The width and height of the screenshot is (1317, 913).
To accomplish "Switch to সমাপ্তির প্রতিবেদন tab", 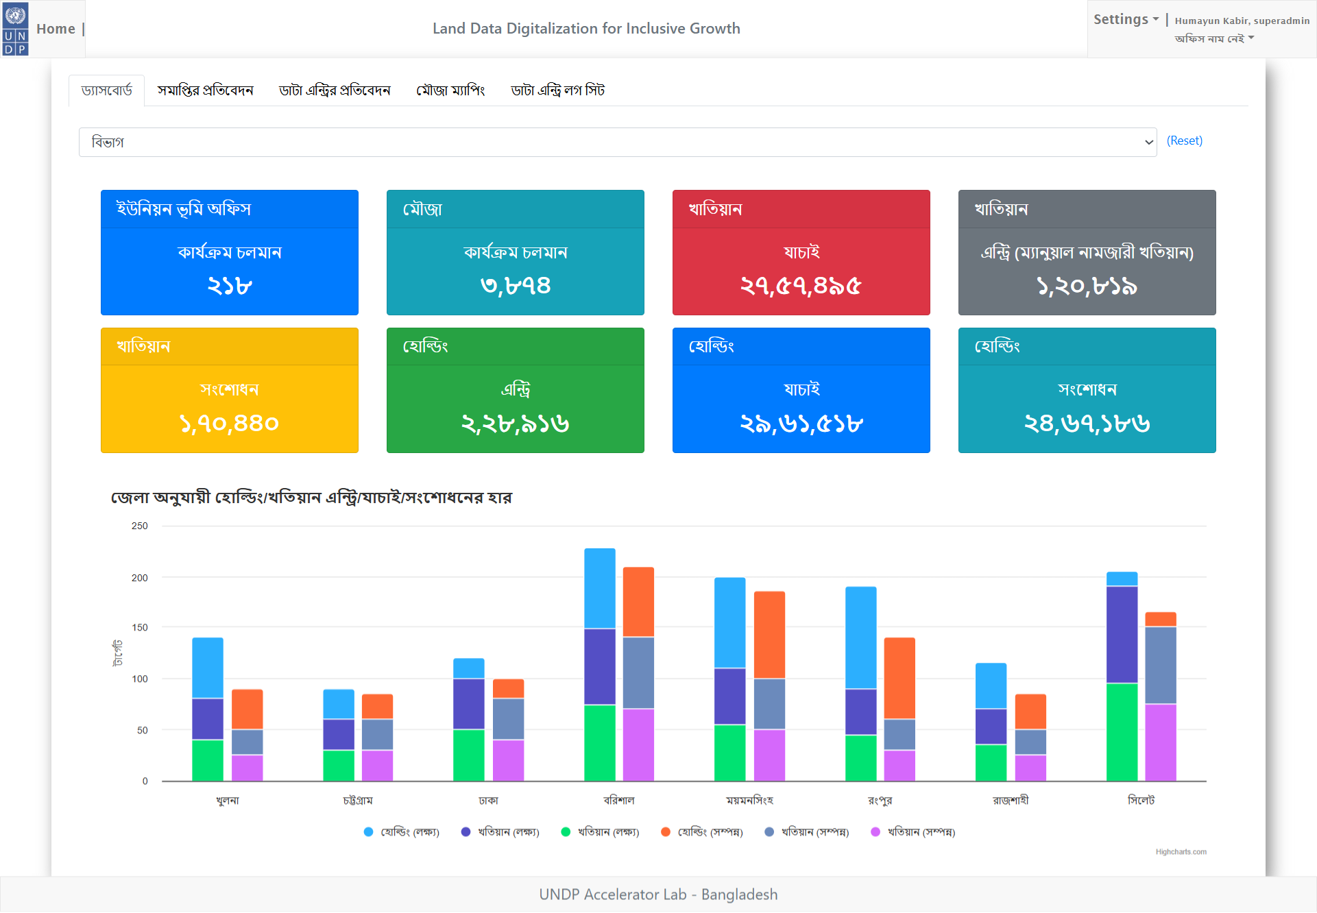I will coord(205,90).
